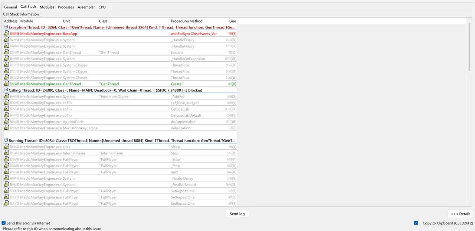The image size is (475, 231).
Task: Click the cef_base_add_ref procedure text
Action: coord(186,103)
